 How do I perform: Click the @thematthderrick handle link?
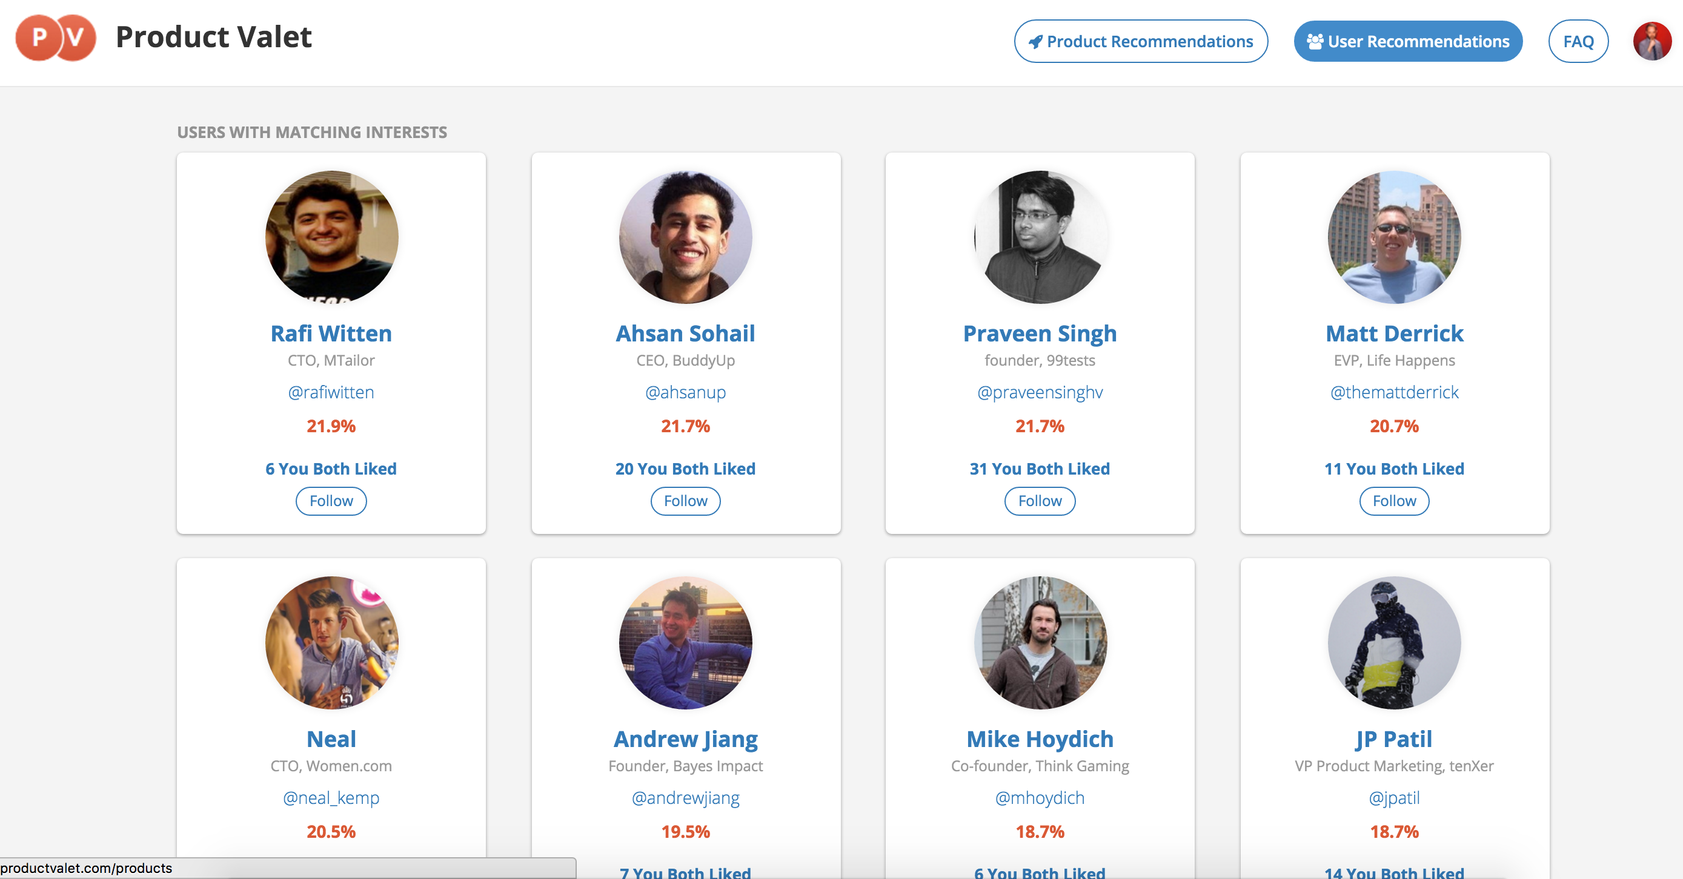(1393, 392)
